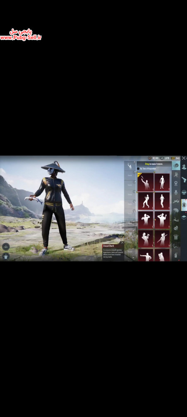
Task: Select the standing upright figure emote
Action: pyautogui.click(x=162, y=182)
